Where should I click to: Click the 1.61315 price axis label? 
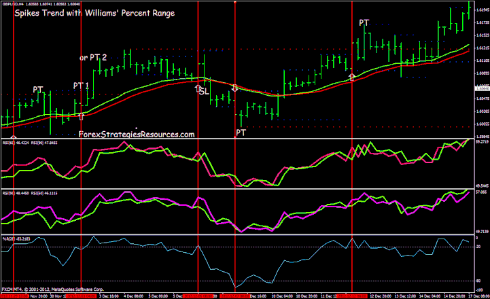(x=483, y=48)
